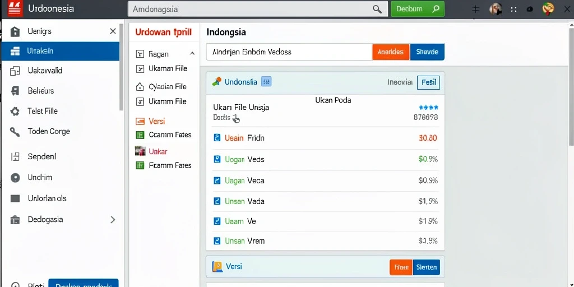Click the orange Anerides button
Screen dimensions: 574x287
[x=391, y=52]
